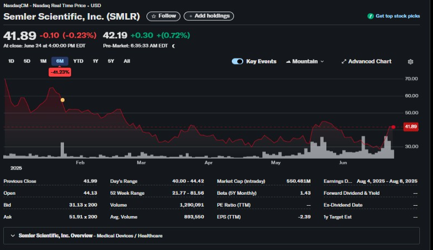Click the Jun label on chart axis
Viewport: 433px width, 250px height.
pyautogui.click(x=343, y=162)
